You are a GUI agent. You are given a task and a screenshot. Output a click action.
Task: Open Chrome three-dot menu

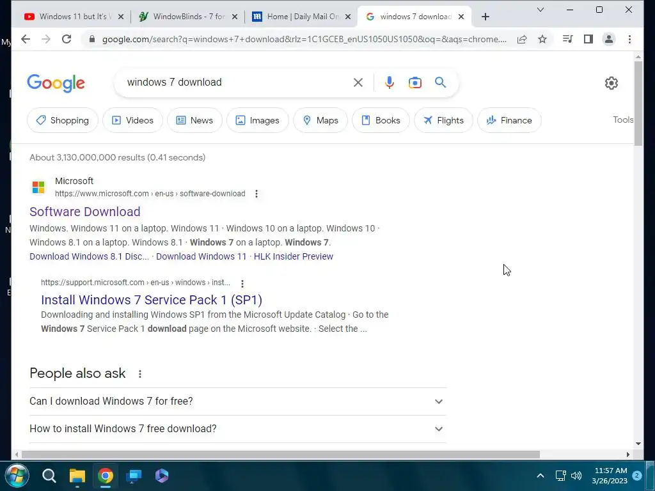click(629, 39)
